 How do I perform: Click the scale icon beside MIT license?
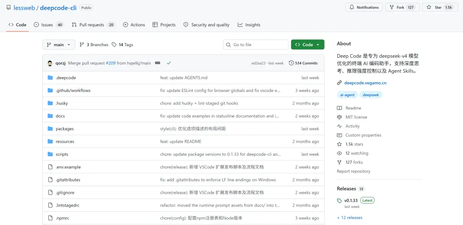tap(339, 117)
